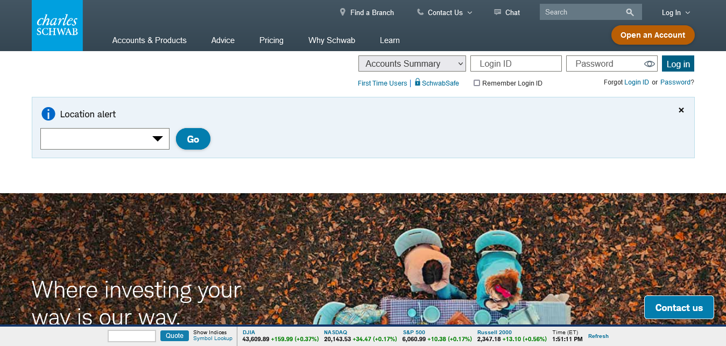Click the Symbol Lookup link

[x=213, y=338]
